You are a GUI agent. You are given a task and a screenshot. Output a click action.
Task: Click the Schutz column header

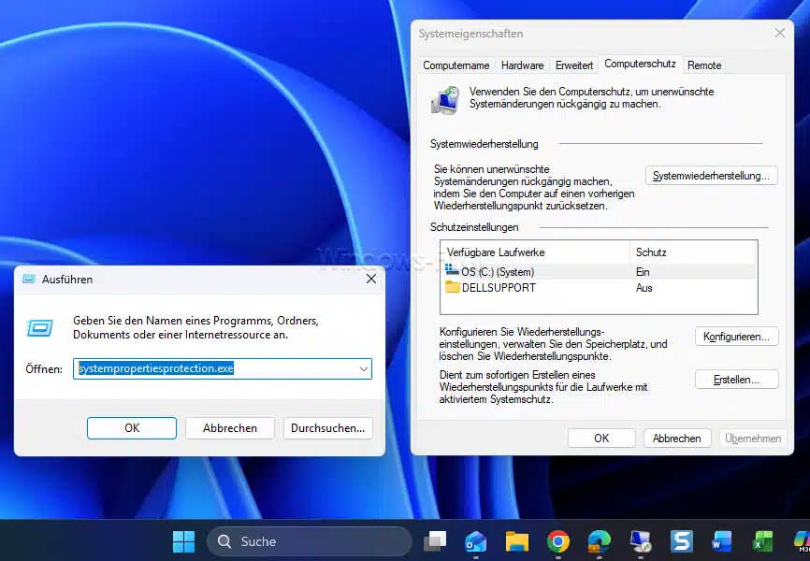click(x=693, y=252)
